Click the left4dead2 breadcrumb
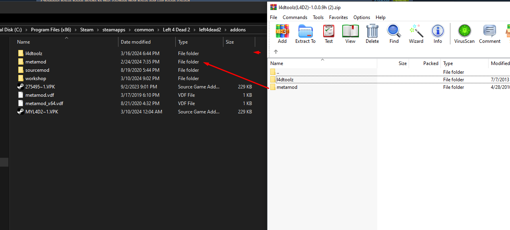Screen dimensions: 510x230 210,30
